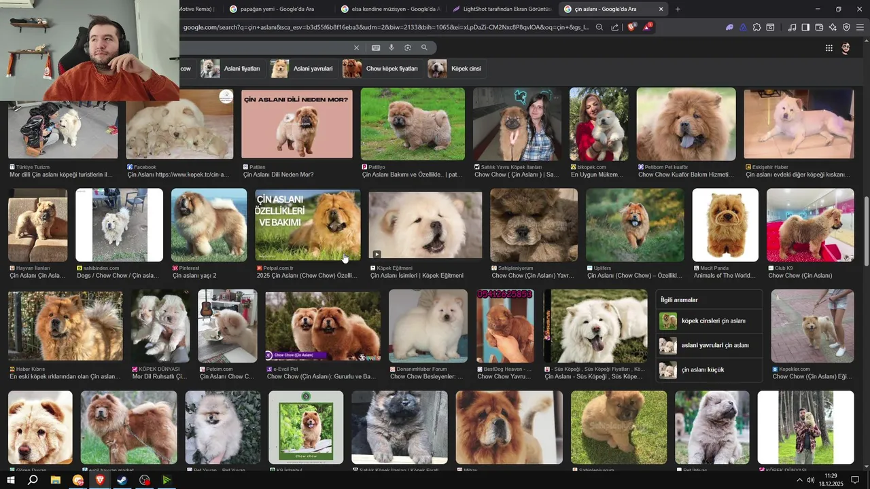Screen dimensions: 870x489
Task: Open the Haber Kıbrıs Chow Chow image
Action: coord(65,326)
